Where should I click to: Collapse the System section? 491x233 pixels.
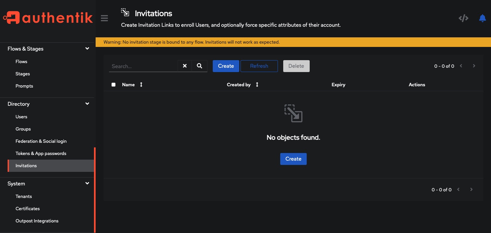[x=87, y=183]
